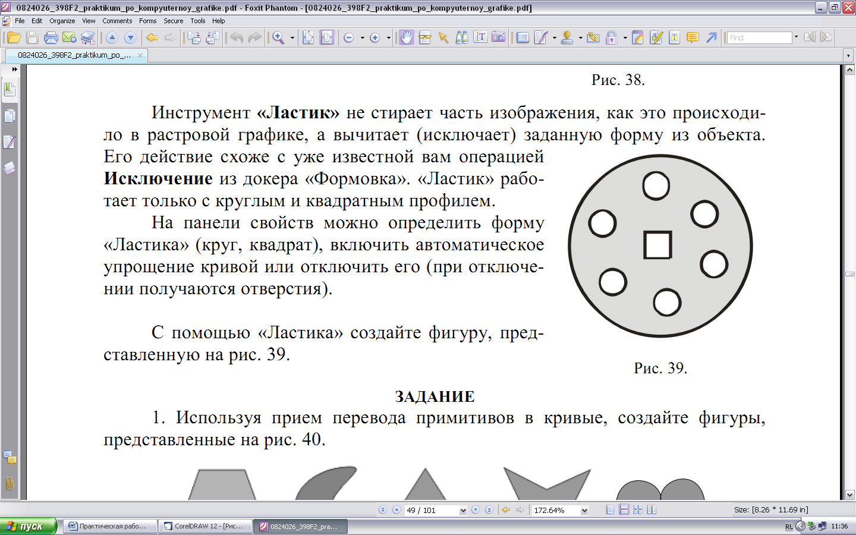Switch to CorelDRAW 12 in taskbar
Screen dimensions: 856x535
pos(206,526)
